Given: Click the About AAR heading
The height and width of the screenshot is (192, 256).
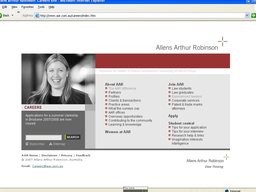Looking at the screenshot, I should click(x=114, y=84).
